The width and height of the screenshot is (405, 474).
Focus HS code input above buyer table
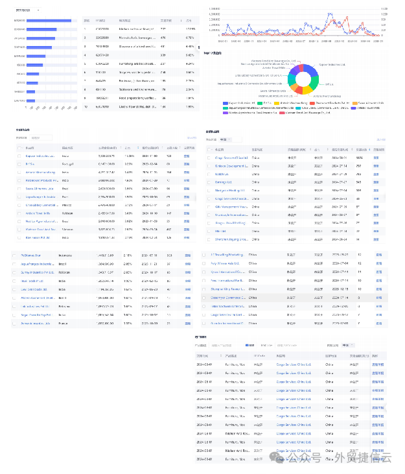(41, 138)
